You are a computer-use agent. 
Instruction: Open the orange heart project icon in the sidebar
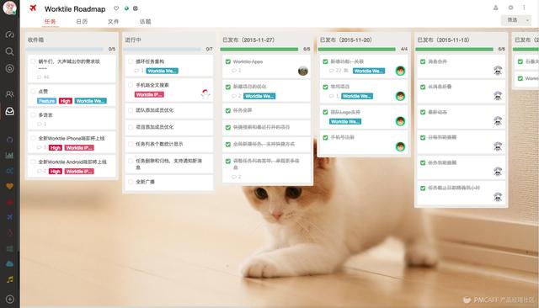(x=9, y=186)
